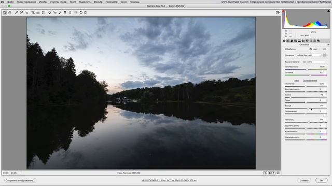Open the Basic panel tab icon
Viewport: 332px width, 186px height.
[284, 41]
